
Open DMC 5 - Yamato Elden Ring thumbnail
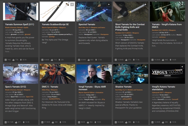pyautogui.click(x=57, y=74)
